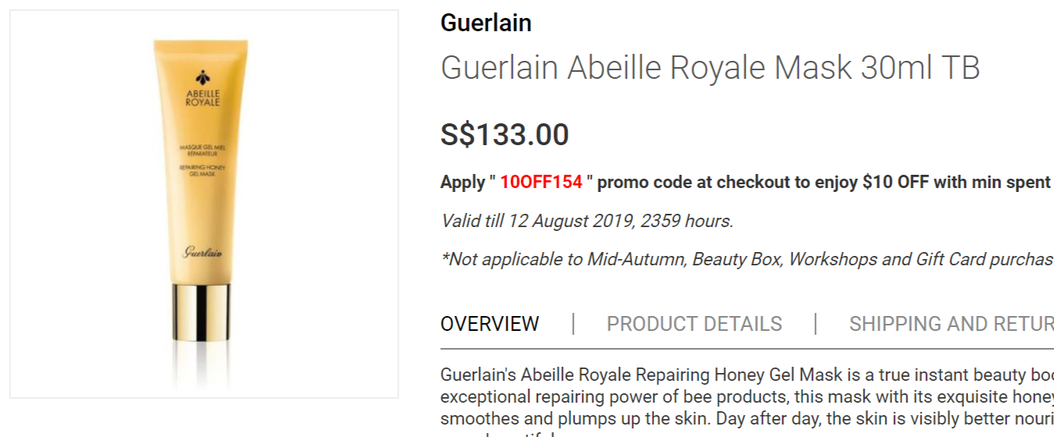The height and width of the screenshot is (437, 1054).
Task: Click the S$133.00 price
Action: click(504, 135)
